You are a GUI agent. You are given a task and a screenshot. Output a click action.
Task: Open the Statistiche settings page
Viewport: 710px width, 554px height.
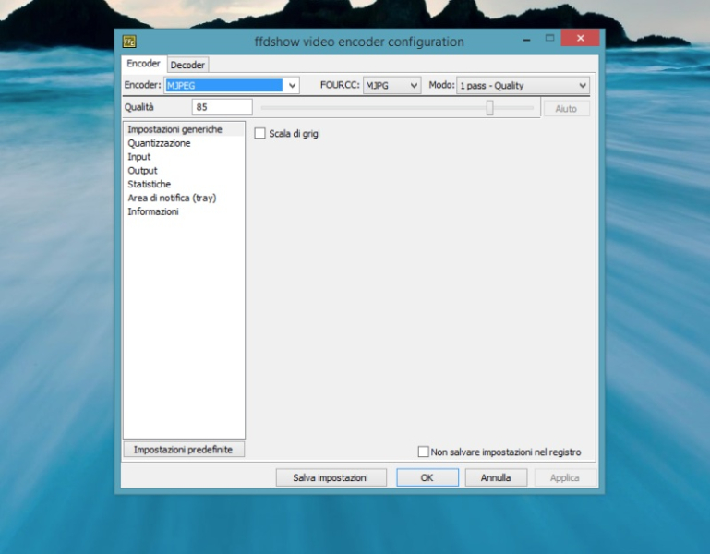pos(149,185)
